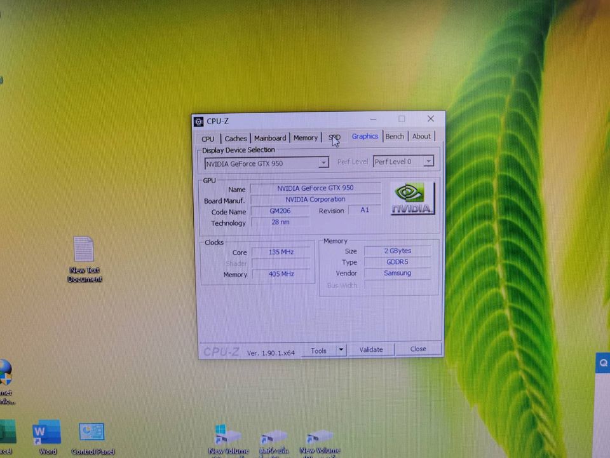Go to the Mainboard tab

click(270, 138)
